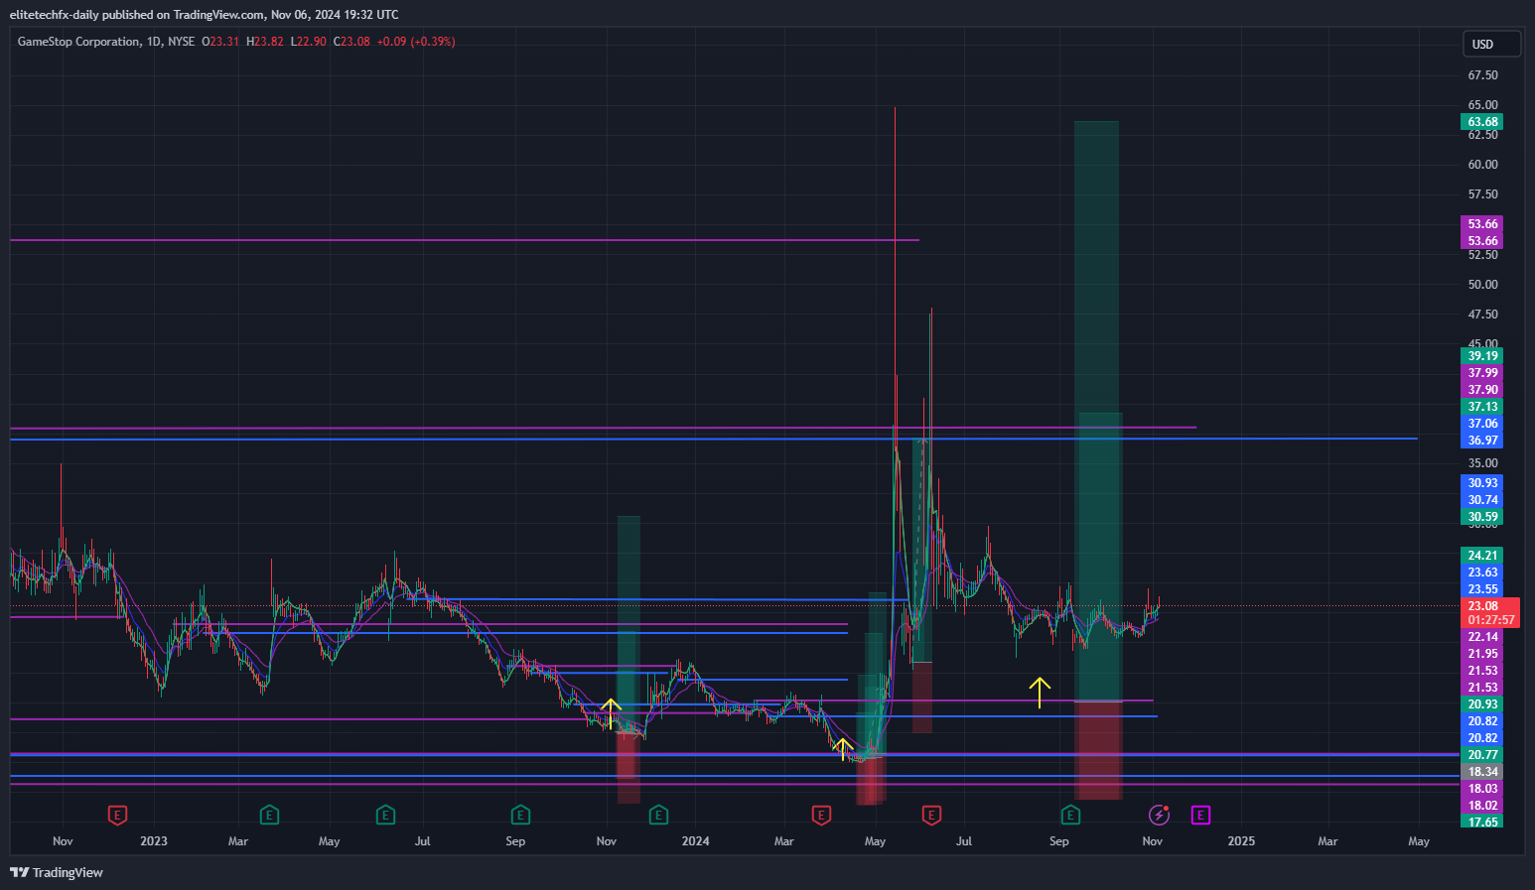Click the purple lightning event icon
This screenshot has height=890, width=1535.
(x=1159, y=816)
